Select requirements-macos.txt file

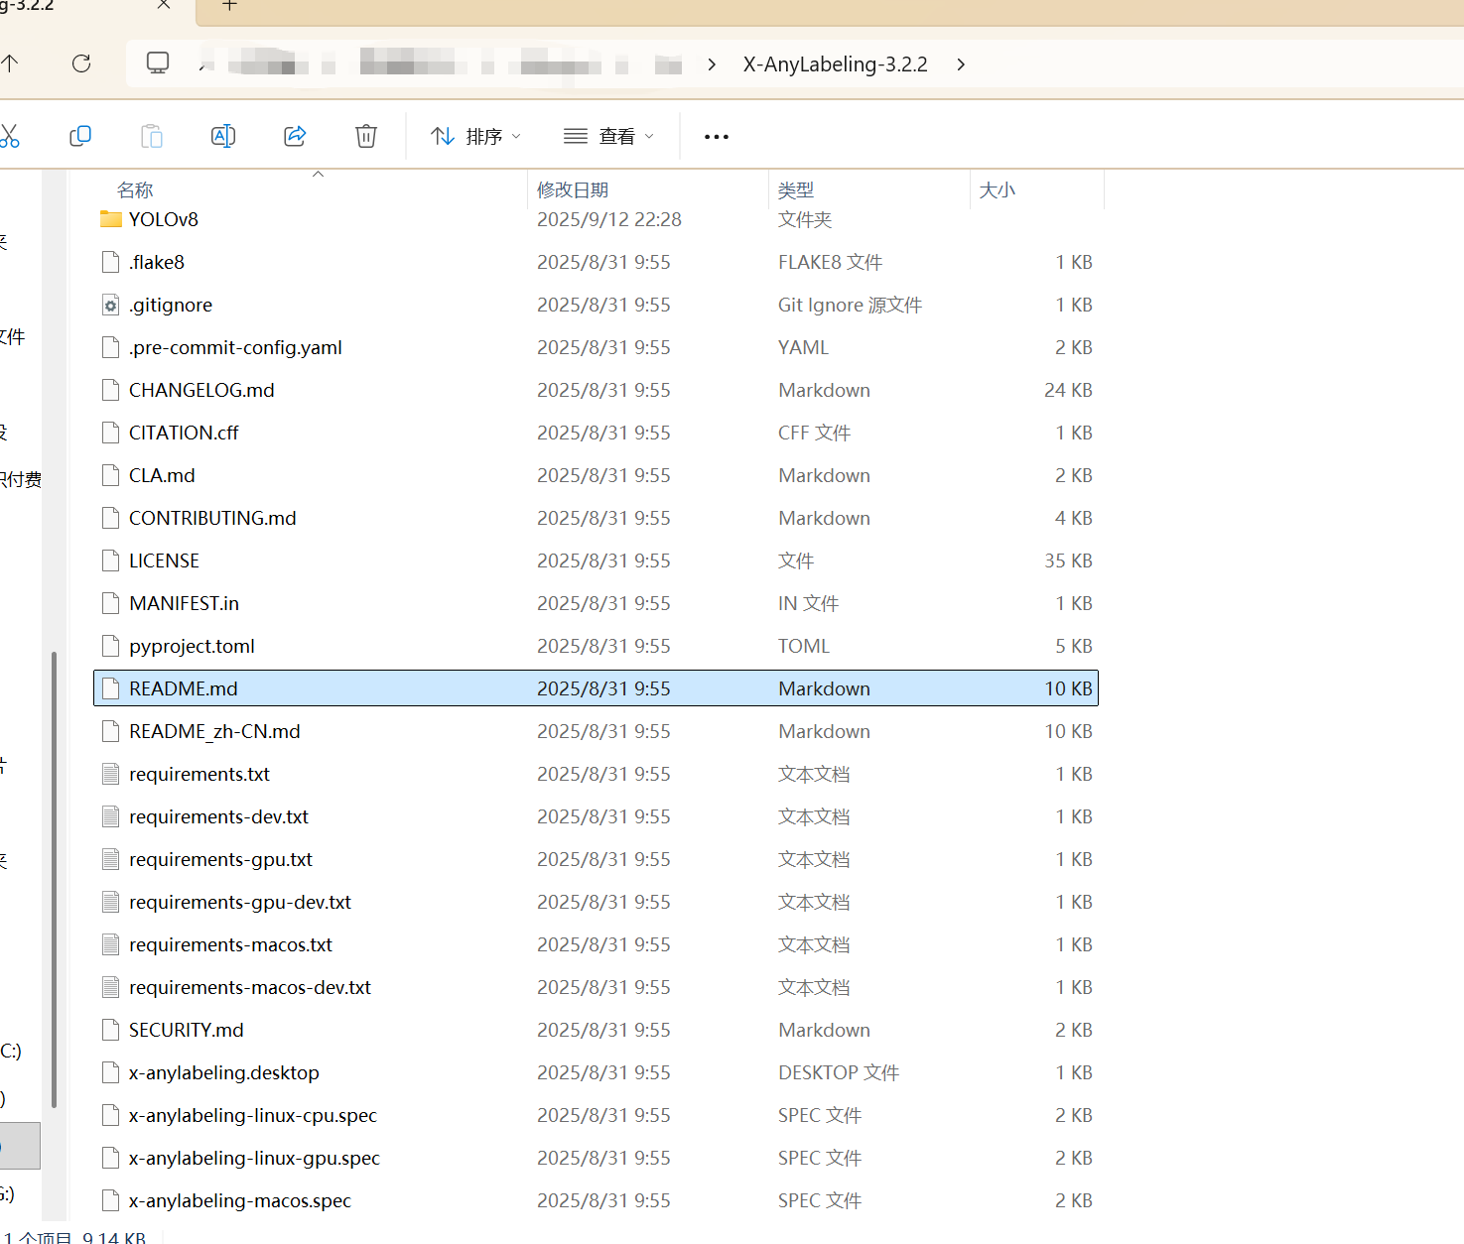pos(596,944)
